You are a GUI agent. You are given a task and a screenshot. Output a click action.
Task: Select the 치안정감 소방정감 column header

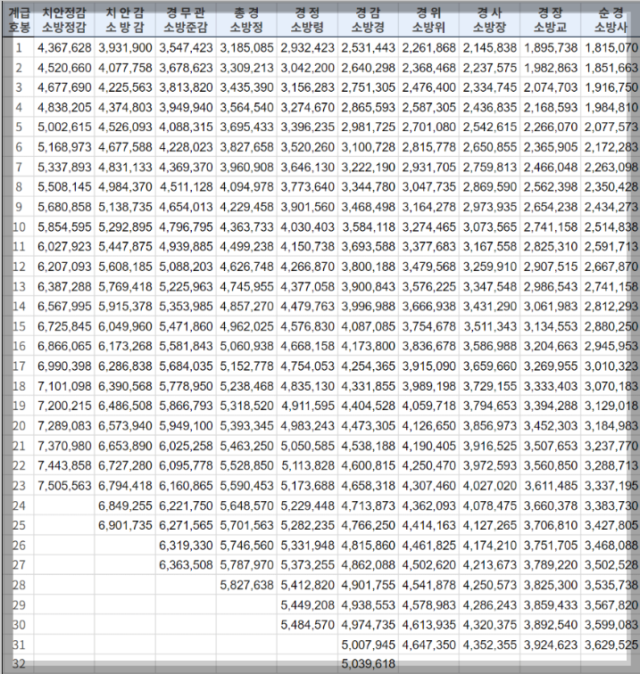64,21
